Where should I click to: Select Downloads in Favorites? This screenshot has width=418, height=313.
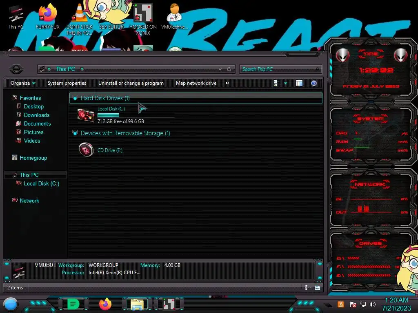37,115
